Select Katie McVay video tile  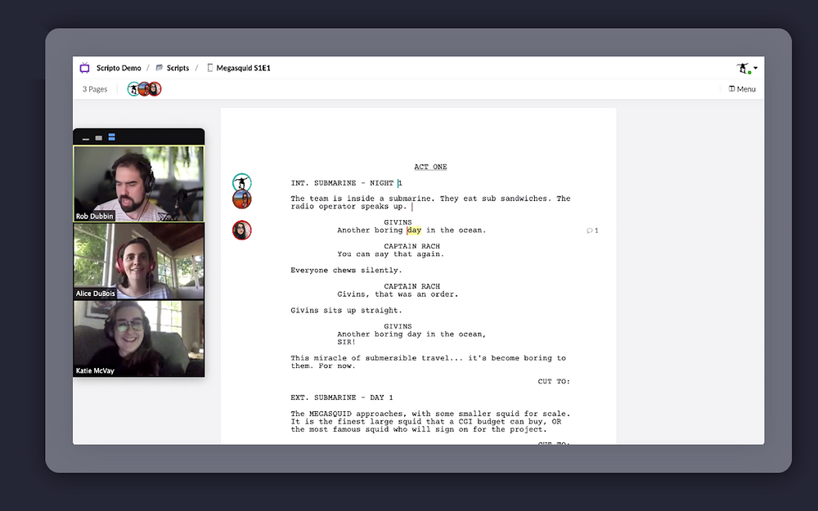point(139,338)
